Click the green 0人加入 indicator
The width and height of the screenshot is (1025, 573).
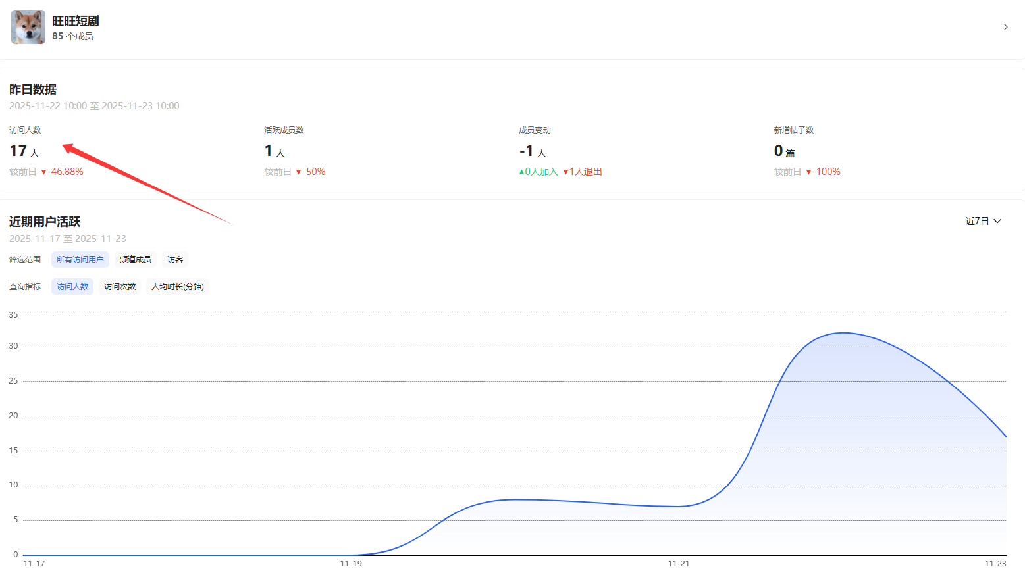pos(539,172)
